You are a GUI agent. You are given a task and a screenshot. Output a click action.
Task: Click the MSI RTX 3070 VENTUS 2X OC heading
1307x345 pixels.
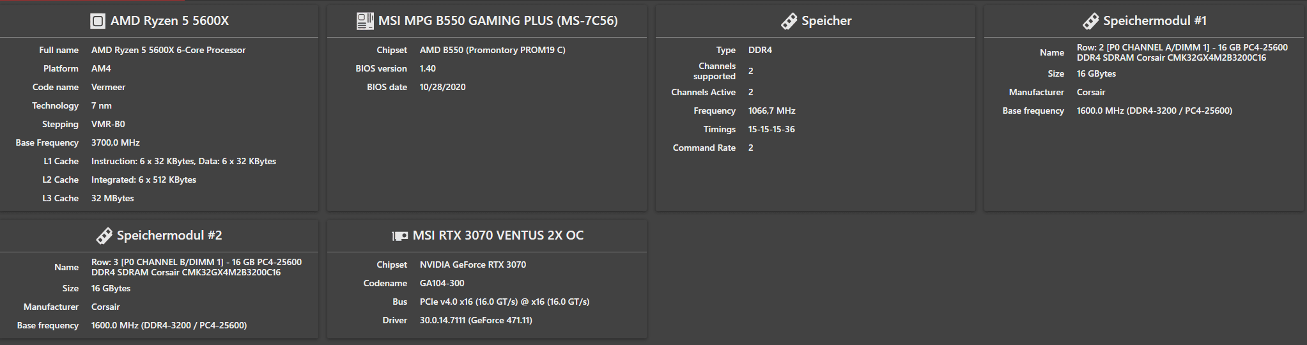[x=498, y=236]
